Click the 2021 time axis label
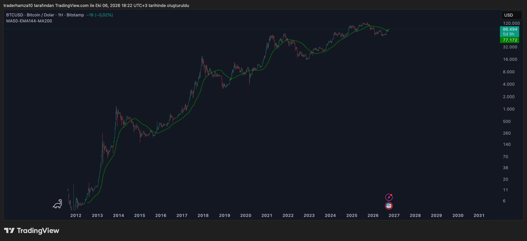Screen dimensions: 527x241 (x=267, y=216)
